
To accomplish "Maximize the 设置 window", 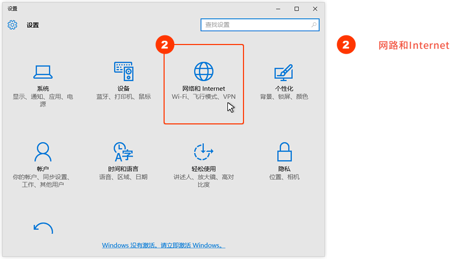I will click(297, 9).
